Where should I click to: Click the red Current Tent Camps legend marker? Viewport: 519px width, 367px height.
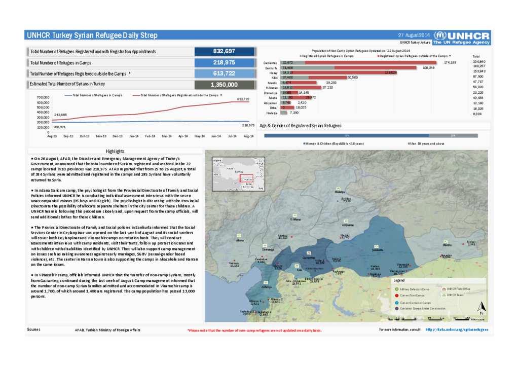pyautogui.click(x=397, y=296)
